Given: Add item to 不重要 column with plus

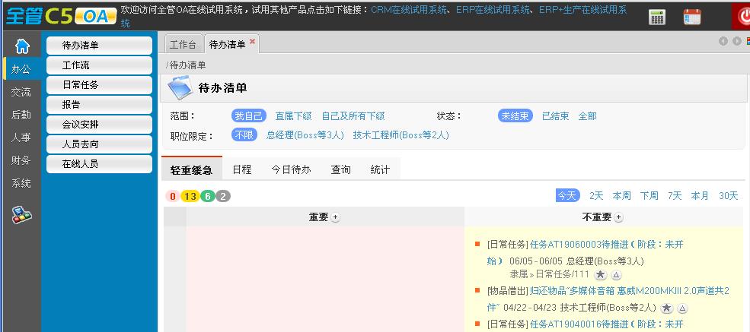Looking at the screenshot, I should [x=618, y=217].
